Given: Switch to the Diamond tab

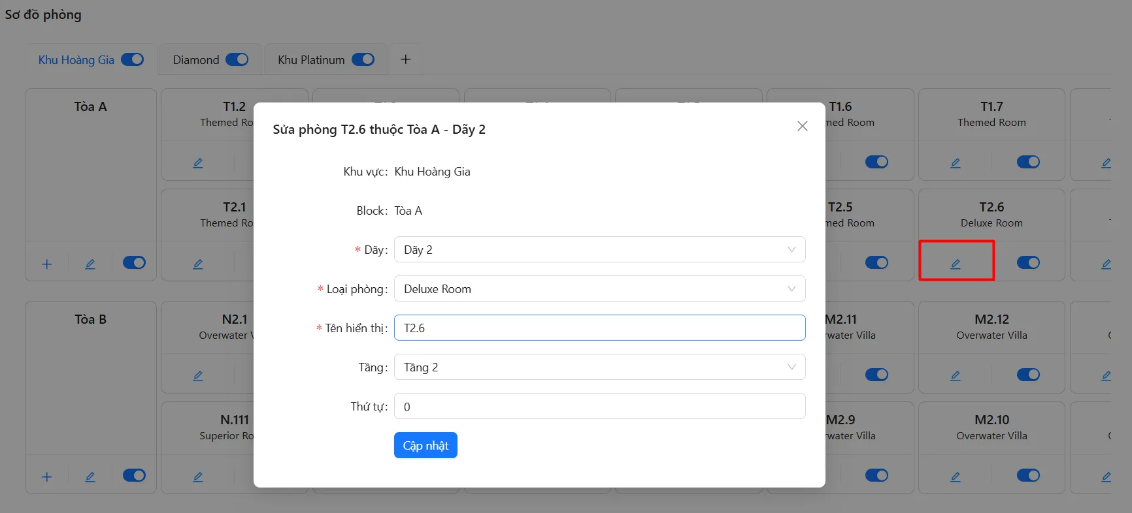Looking at the screenshot, I should pos(195,59).
